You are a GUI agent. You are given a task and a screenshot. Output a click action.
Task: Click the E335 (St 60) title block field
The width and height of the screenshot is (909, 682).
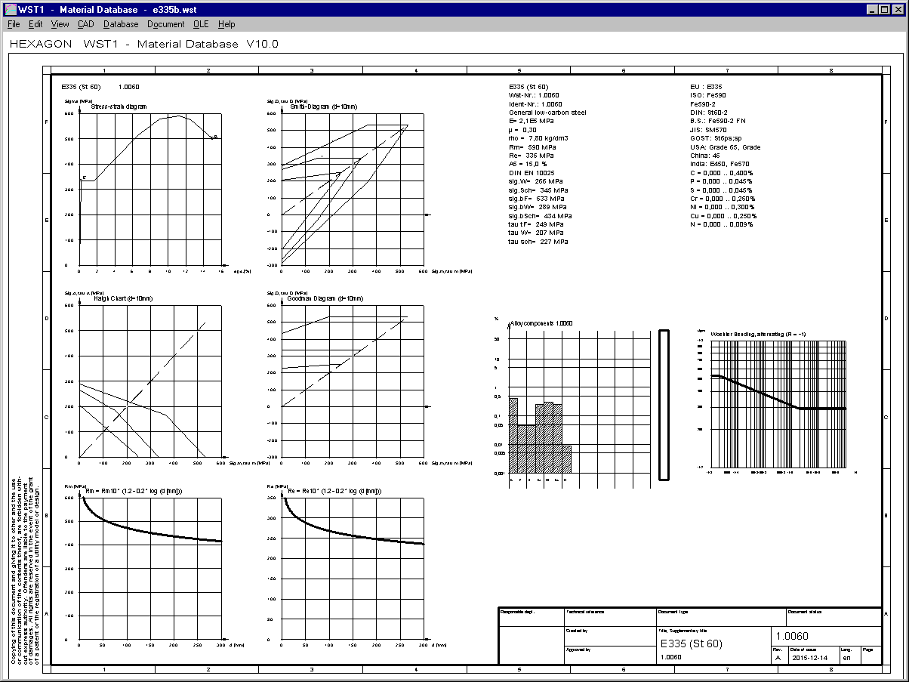(x=691, y=644)
